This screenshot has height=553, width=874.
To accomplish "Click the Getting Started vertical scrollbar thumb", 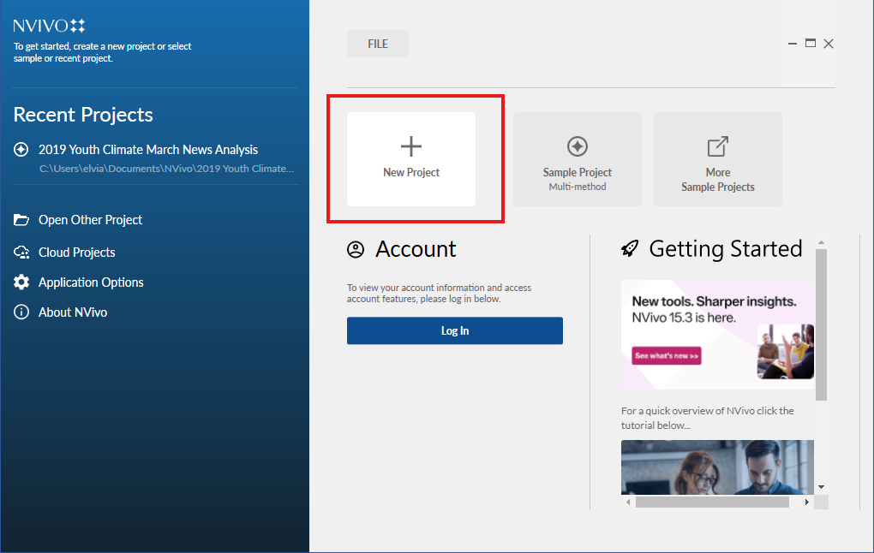I will coord(821,324).
